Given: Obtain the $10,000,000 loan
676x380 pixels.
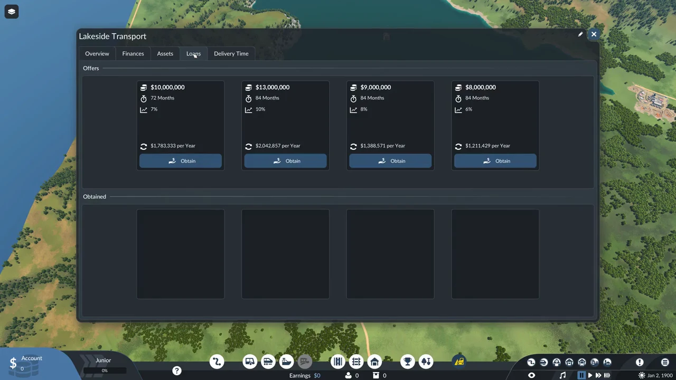Looking at the screenshot, I should [x=181, y=161].
